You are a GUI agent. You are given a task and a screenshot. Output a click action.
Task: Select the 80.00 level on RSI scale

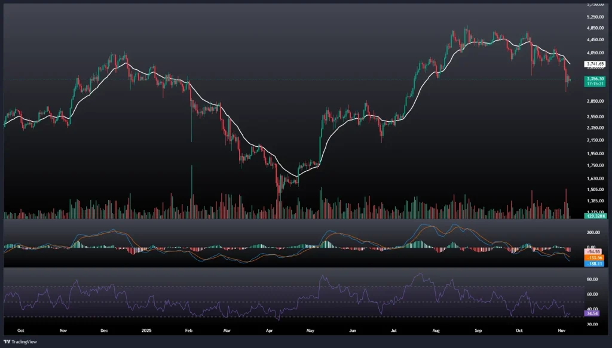click(x=593, y=279)
